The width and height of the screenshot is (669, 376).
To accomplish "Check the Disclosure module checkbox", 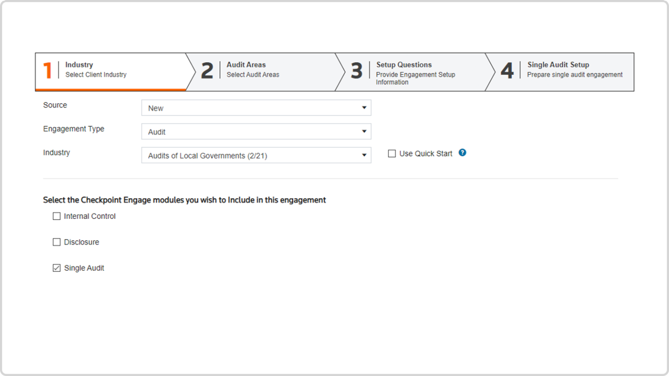I will pos(57,242).
